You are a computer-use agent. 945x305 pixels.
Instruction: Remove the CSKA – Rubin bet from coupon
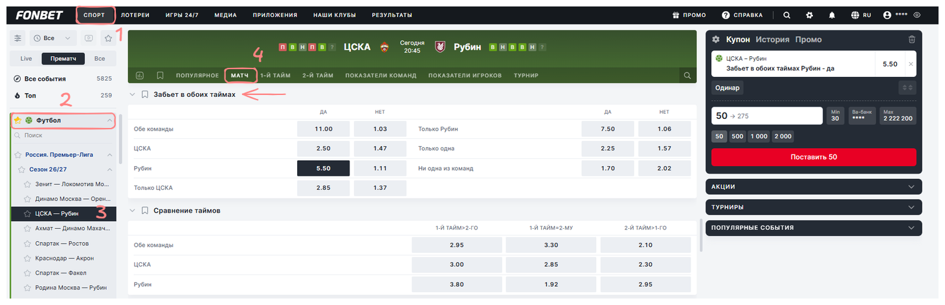911,64
